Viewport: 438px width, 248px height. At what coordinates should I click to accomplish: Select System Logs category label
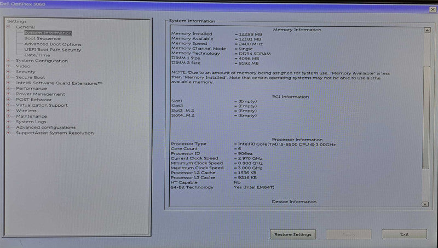[x=31, y=122]
